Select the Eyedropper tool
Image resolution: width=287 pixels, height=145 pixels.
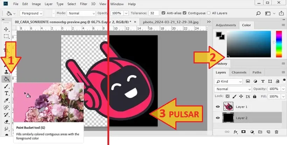(6, 100)
